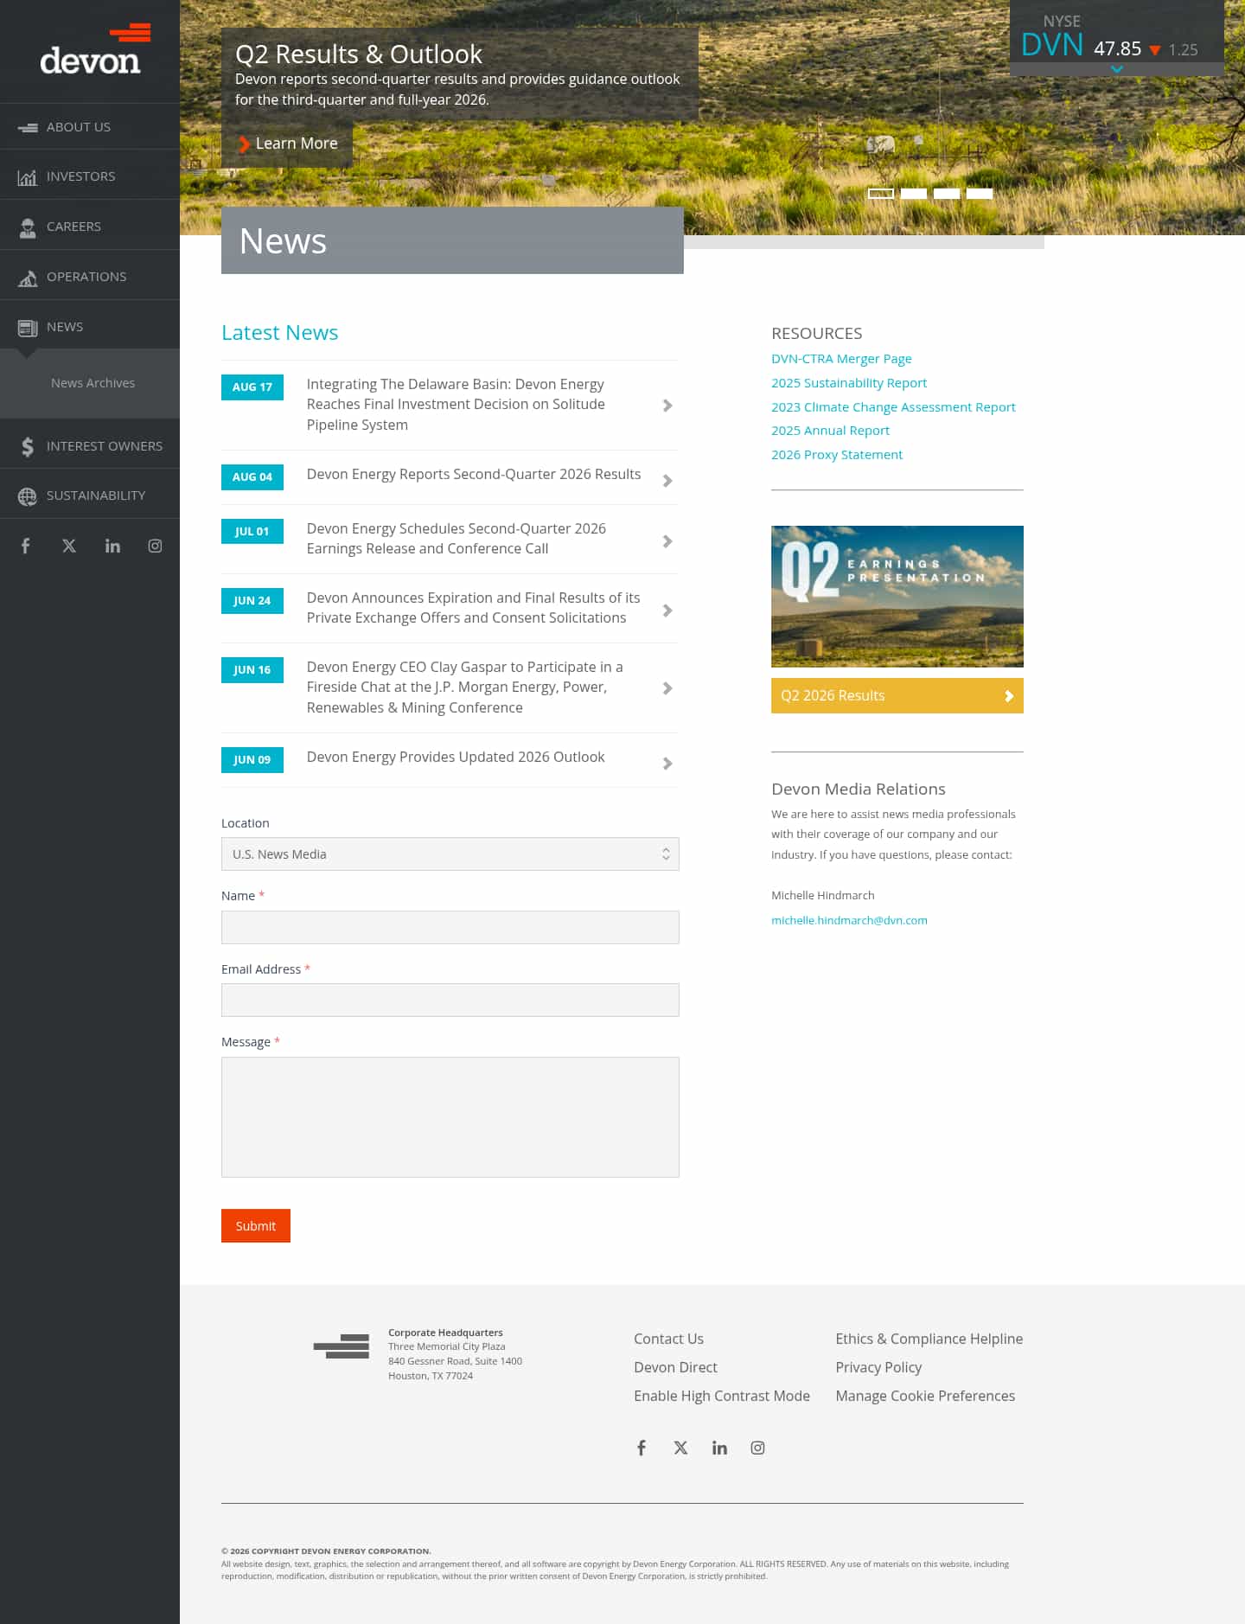1245x1624 pixels.
Task: Click the Interest Owners dollar icon
Action: pos(28,446)
